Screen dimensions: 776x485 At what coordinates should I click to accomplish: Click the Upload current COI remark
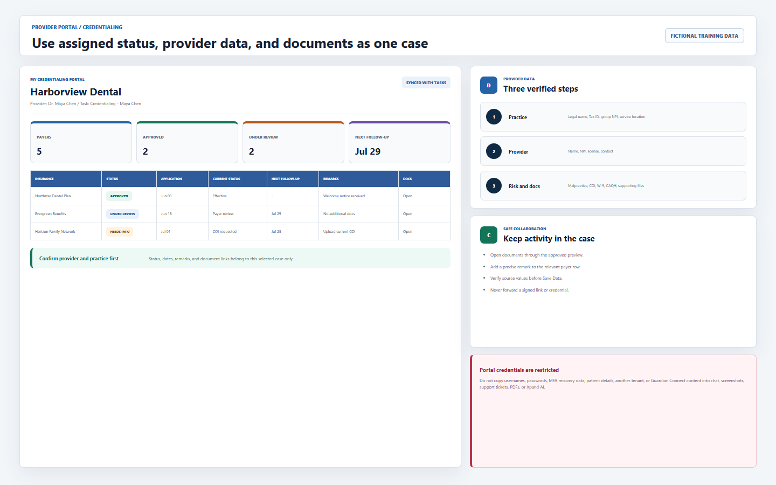339,232
